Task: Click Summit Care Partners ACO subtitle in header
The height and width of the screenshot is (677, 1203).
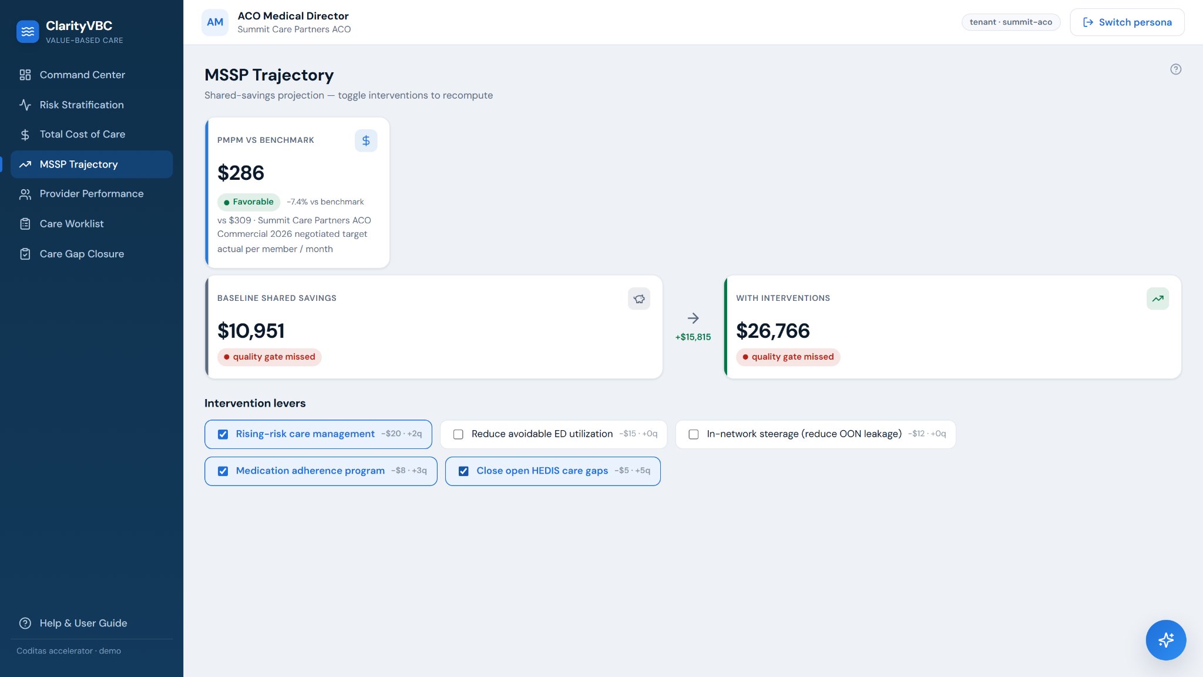Action: click(x=294, y=29)
